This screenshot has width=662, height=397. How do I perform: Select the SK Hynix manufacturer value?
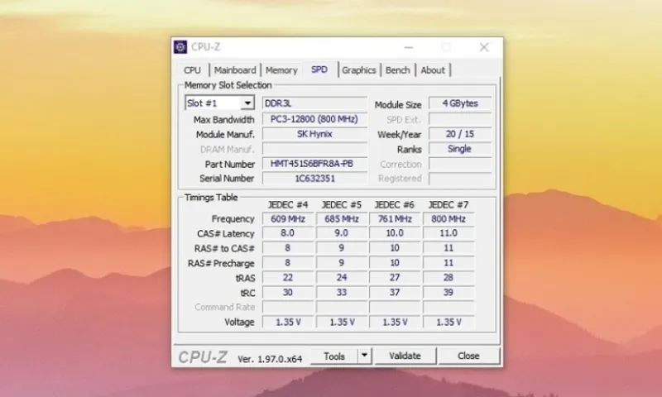pyautogui.click(x=314, y=134)
